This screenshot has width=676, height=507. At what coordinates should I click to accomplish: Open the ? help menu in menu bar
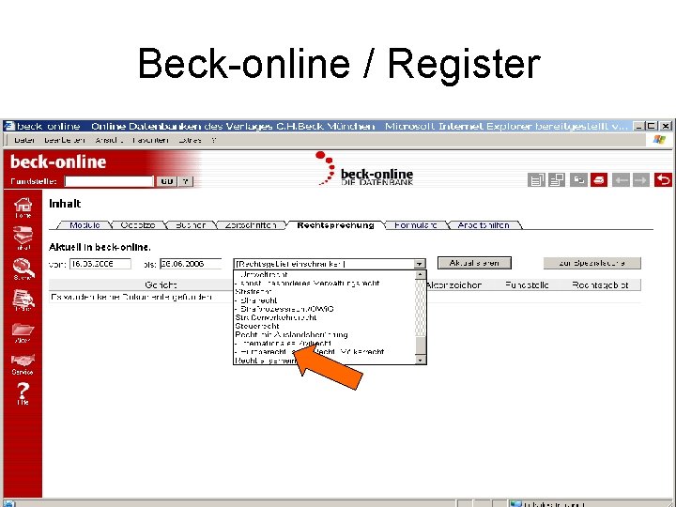pos(213,140)
